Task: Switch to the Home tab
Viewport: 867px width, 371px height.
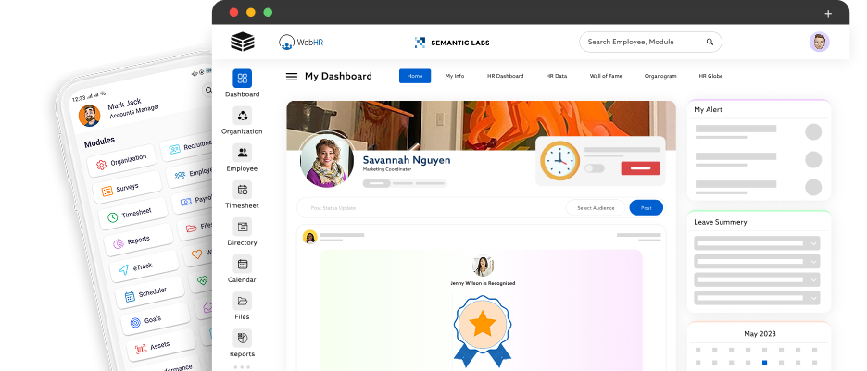Action: coord(415,76)
